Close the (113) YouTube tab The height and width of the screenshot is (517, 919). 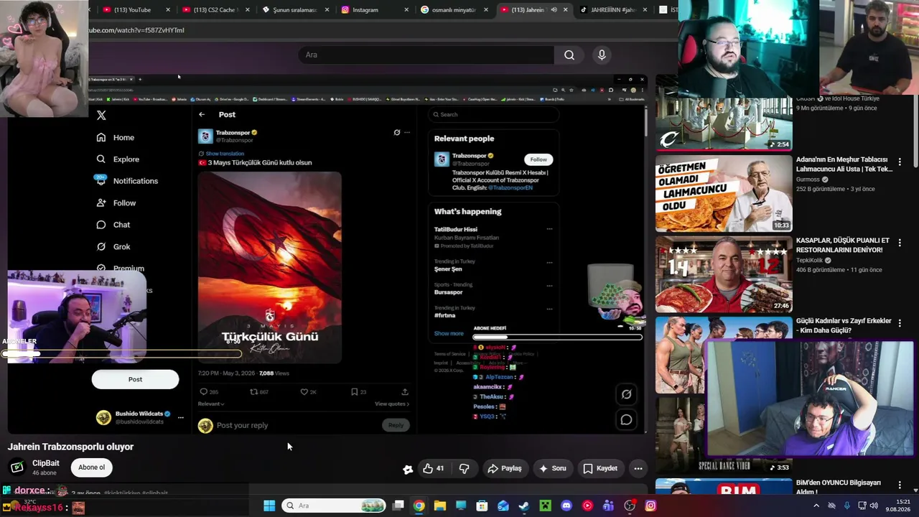click(x=168, y=10)
